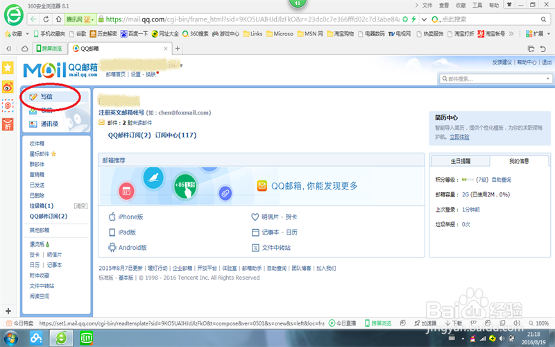Expand the mail search dropdown arrow

[x=547, y=78]
